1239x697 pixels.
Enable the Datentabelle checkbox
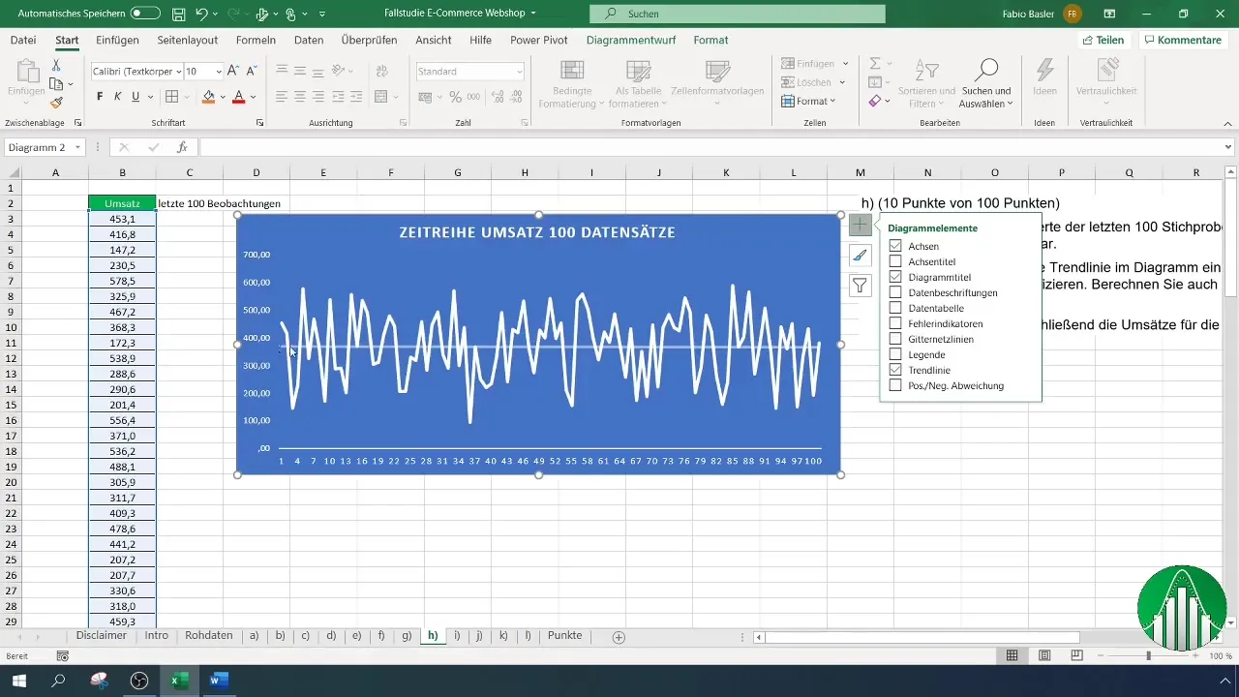pos(895,308)
